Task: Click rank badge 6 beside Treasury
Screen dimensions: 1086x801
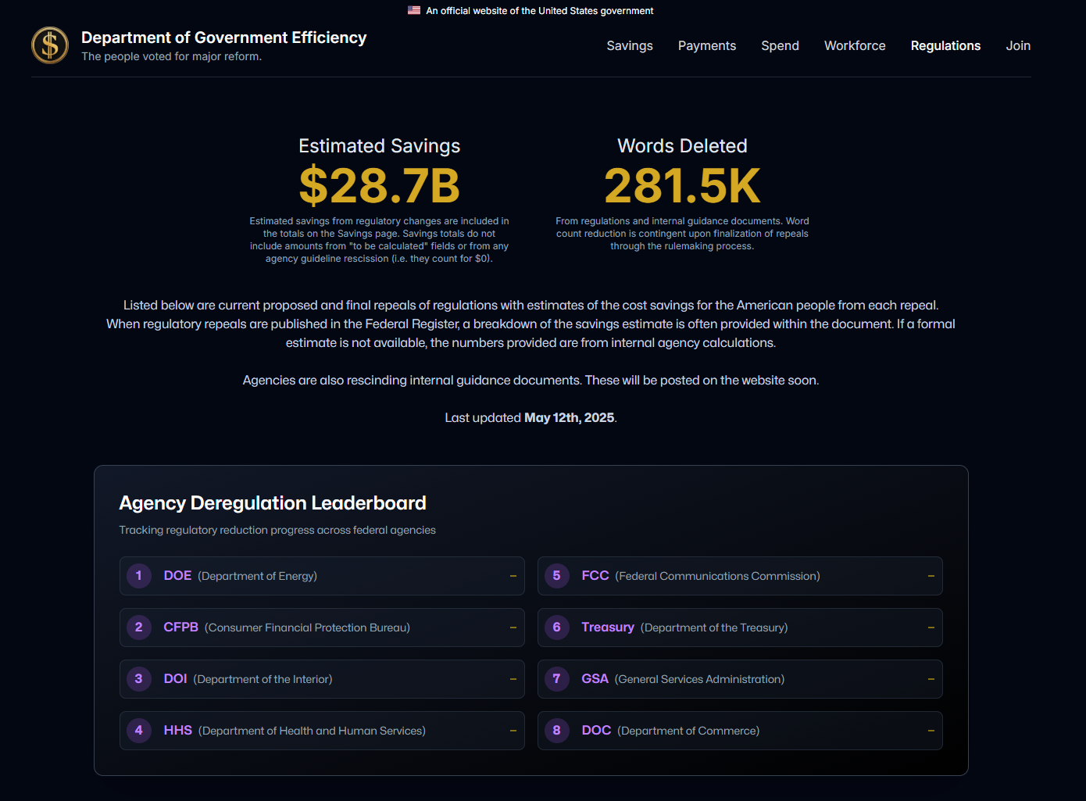Action: pyautogui.click(x=557, y=628)
